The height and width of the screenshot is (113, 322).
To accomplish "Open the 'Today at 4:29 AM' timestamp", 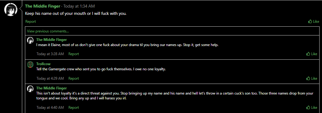I will [50, 78].
